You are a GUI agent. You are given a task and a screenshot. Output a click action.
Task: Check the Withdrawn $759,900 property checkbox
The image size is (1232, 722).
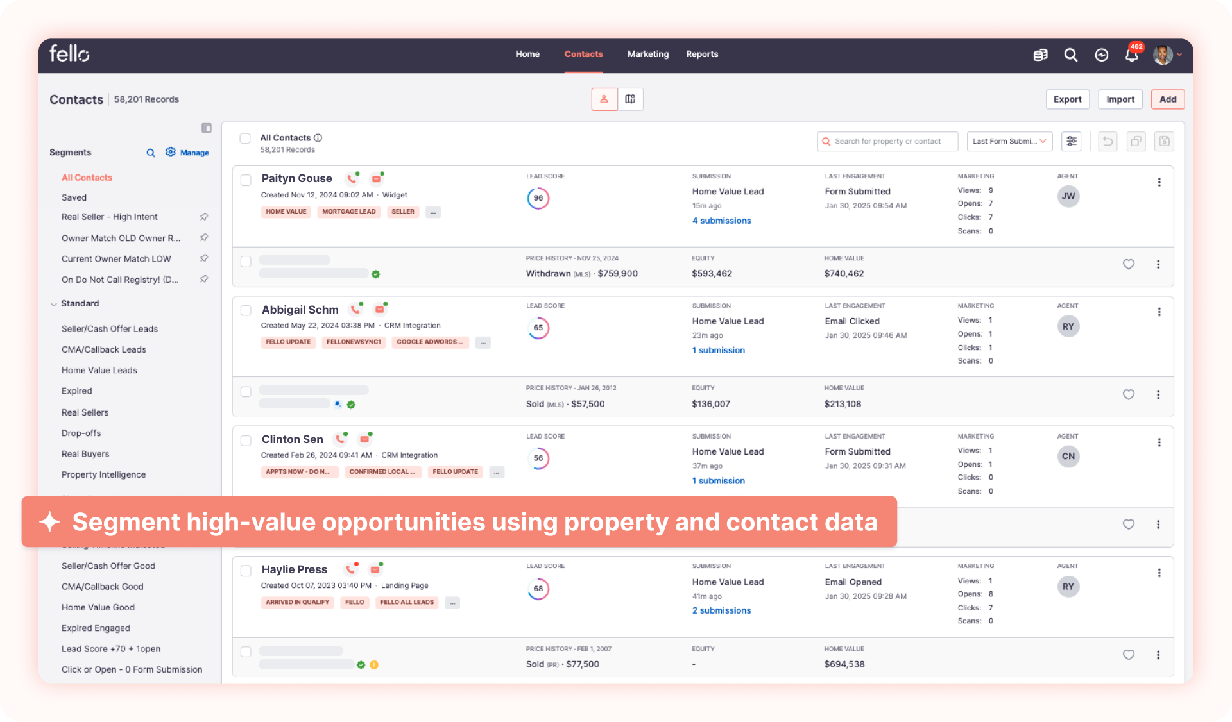(x=246, y=262)
